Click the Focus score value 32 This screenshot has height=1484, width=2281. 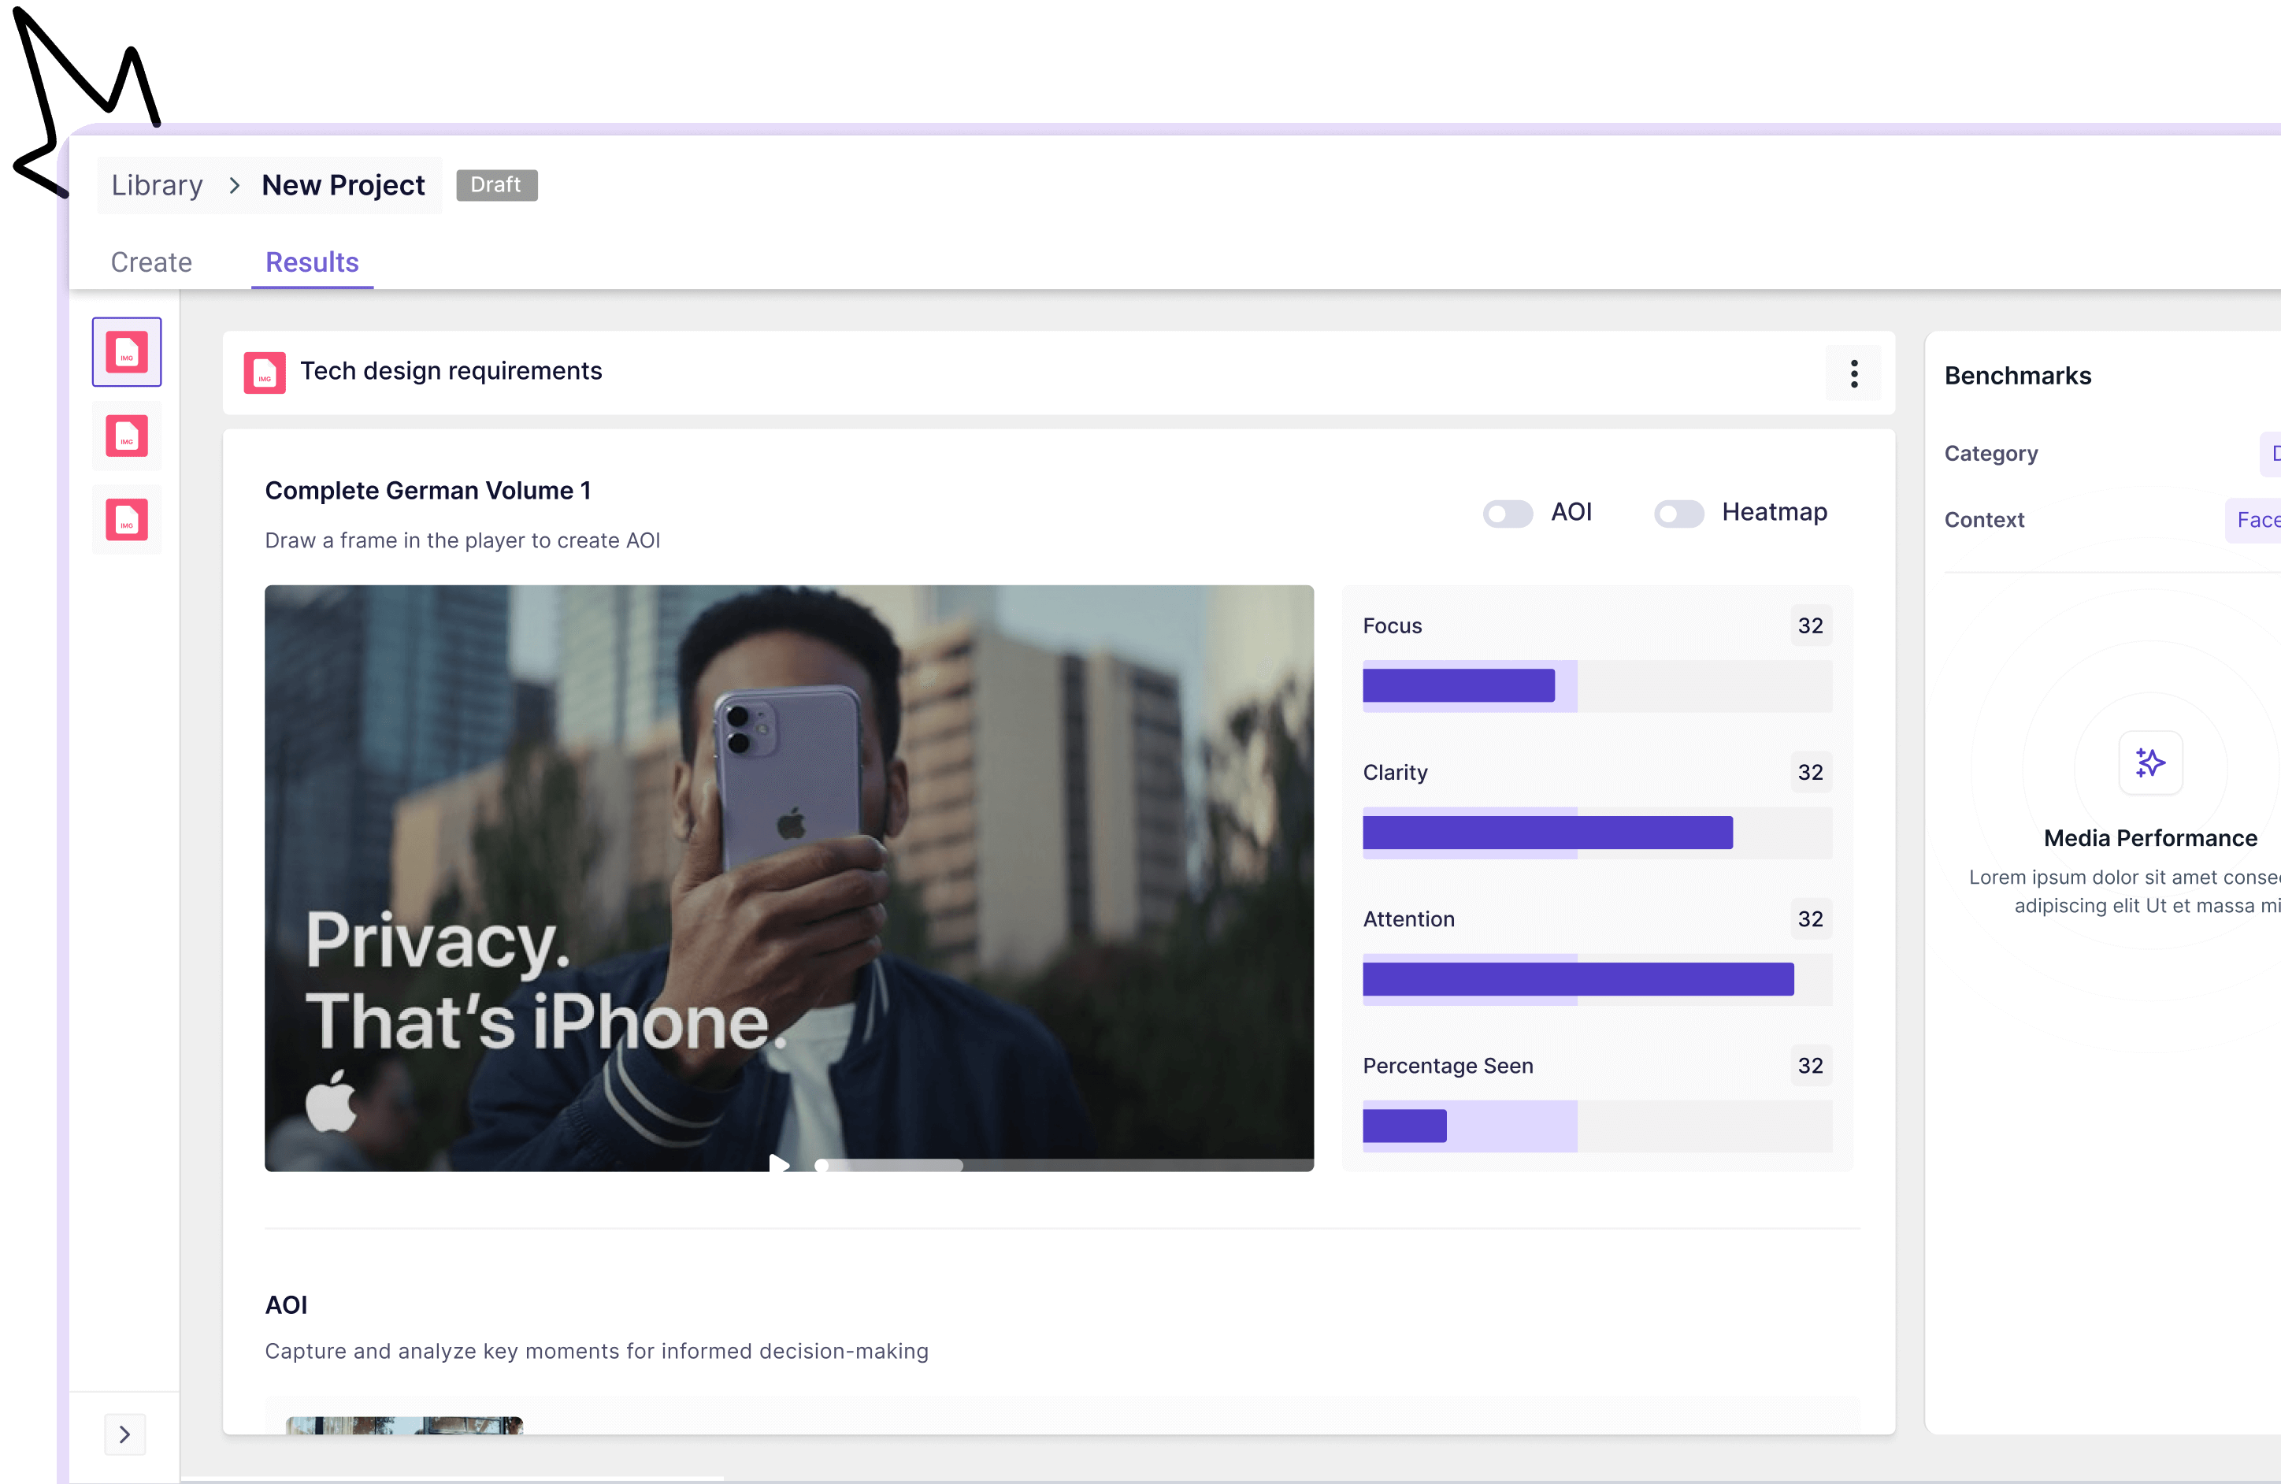[x=1809, y=625]
